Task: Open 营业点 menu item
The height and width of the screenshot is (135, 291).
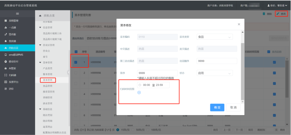Action: pyautogui.click(x=46, y=51)
